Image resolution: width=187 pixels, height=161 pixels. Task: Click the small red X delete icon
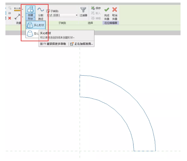click(10, 18)
